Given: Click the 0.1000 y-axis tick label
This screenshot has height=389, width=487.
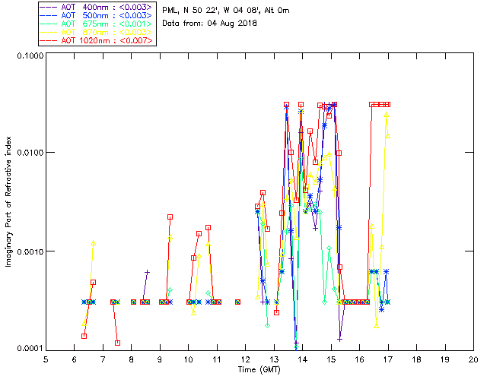Looking at the screenshot, I should click(x=29, y=56).
